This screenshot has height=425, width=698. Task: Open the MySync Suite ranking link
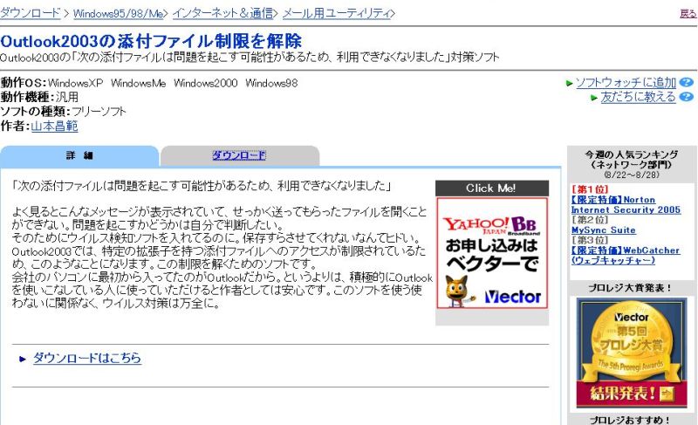pyautogui.click(x=603, y=230)
